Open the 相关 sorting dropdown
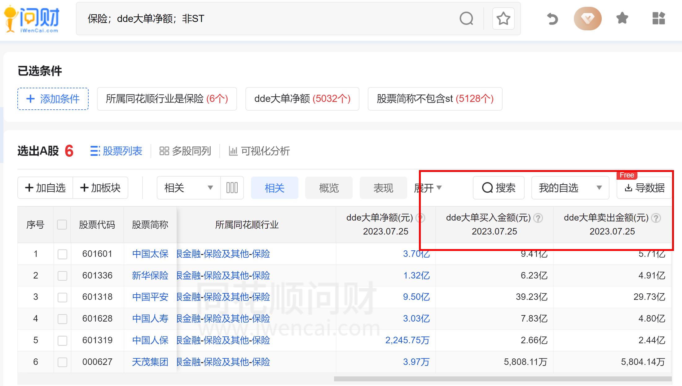682x386 pixels. click(x=187, y=188)
